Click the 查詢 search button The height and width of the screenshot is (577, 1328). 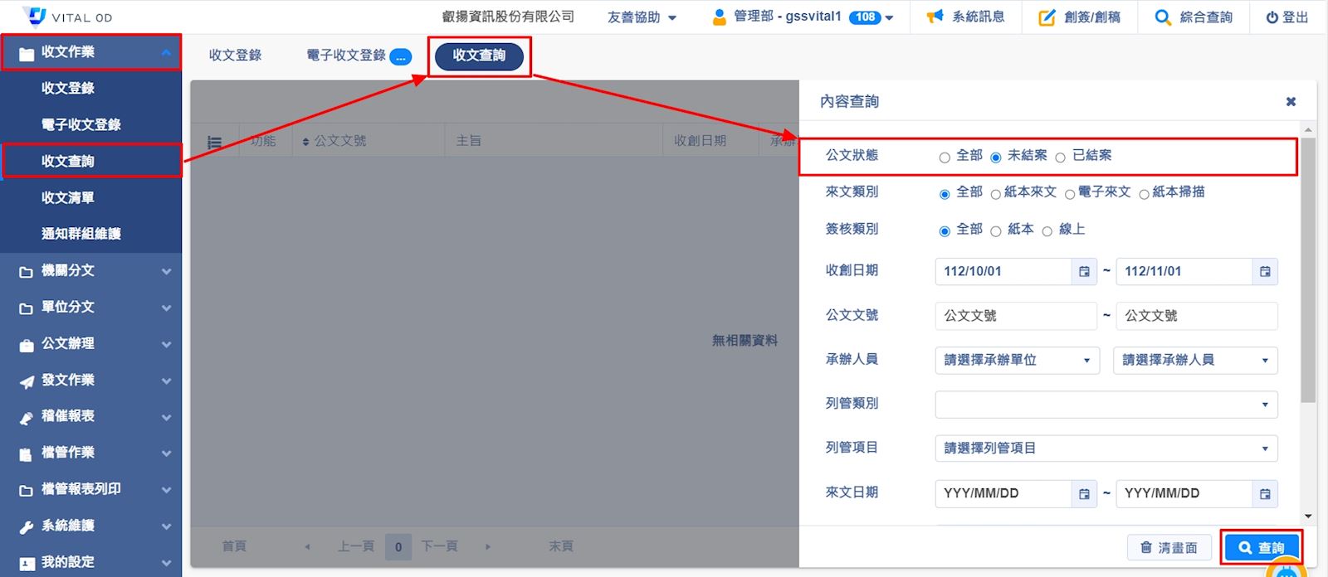coord(1261,547)
